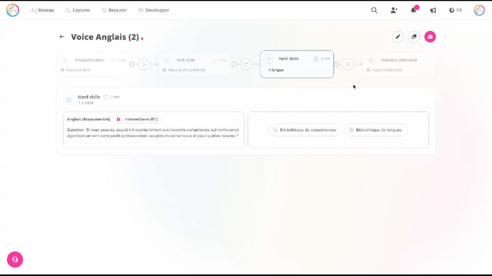Screen dimensions: 492x276
Task: Click 'Aucune compétence' under Soft skills
Action: click(x=186, y=70)
